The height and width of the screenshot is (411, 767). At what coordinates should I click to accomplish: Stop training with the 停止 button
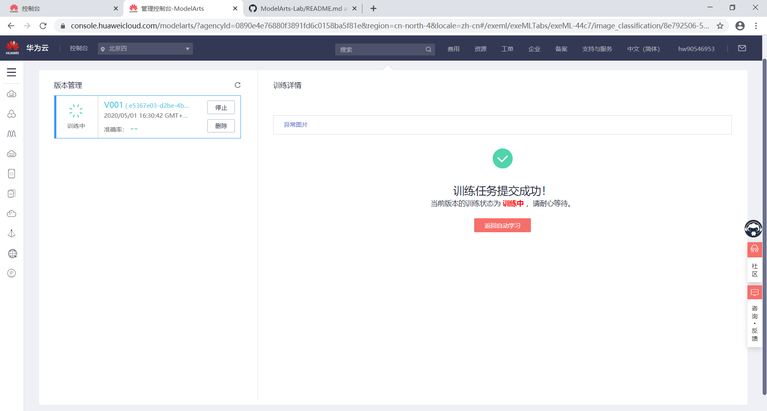tap(221, 107)
